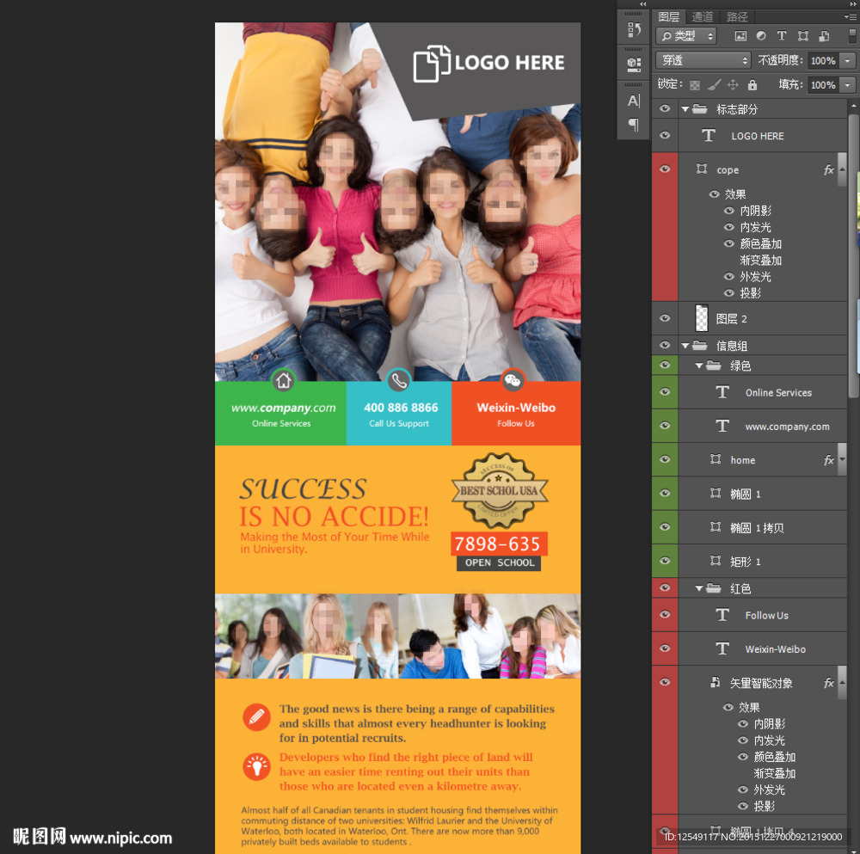Filter layers by adjustment layer icon
860x854 pixels.
761,36
